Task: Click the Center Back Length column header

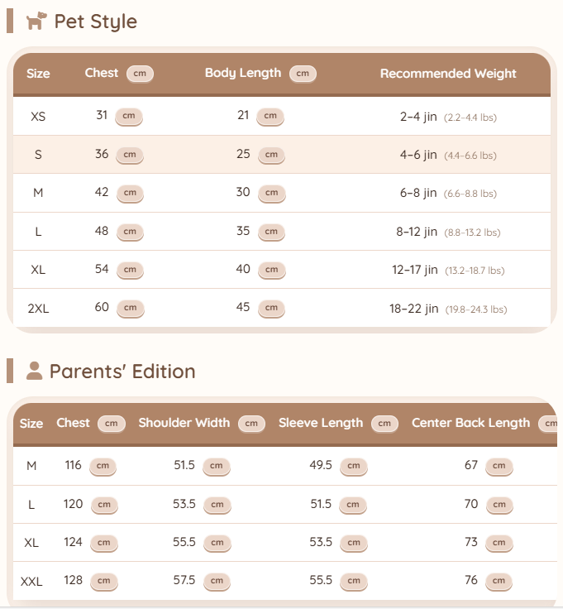Action: [x=470, y=423]
